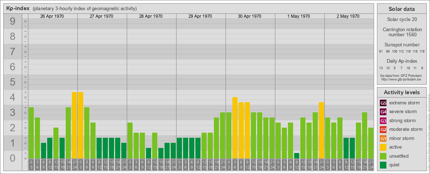
Task: Click the 'extreme storm' legend label
Action: tap(405, 103)
